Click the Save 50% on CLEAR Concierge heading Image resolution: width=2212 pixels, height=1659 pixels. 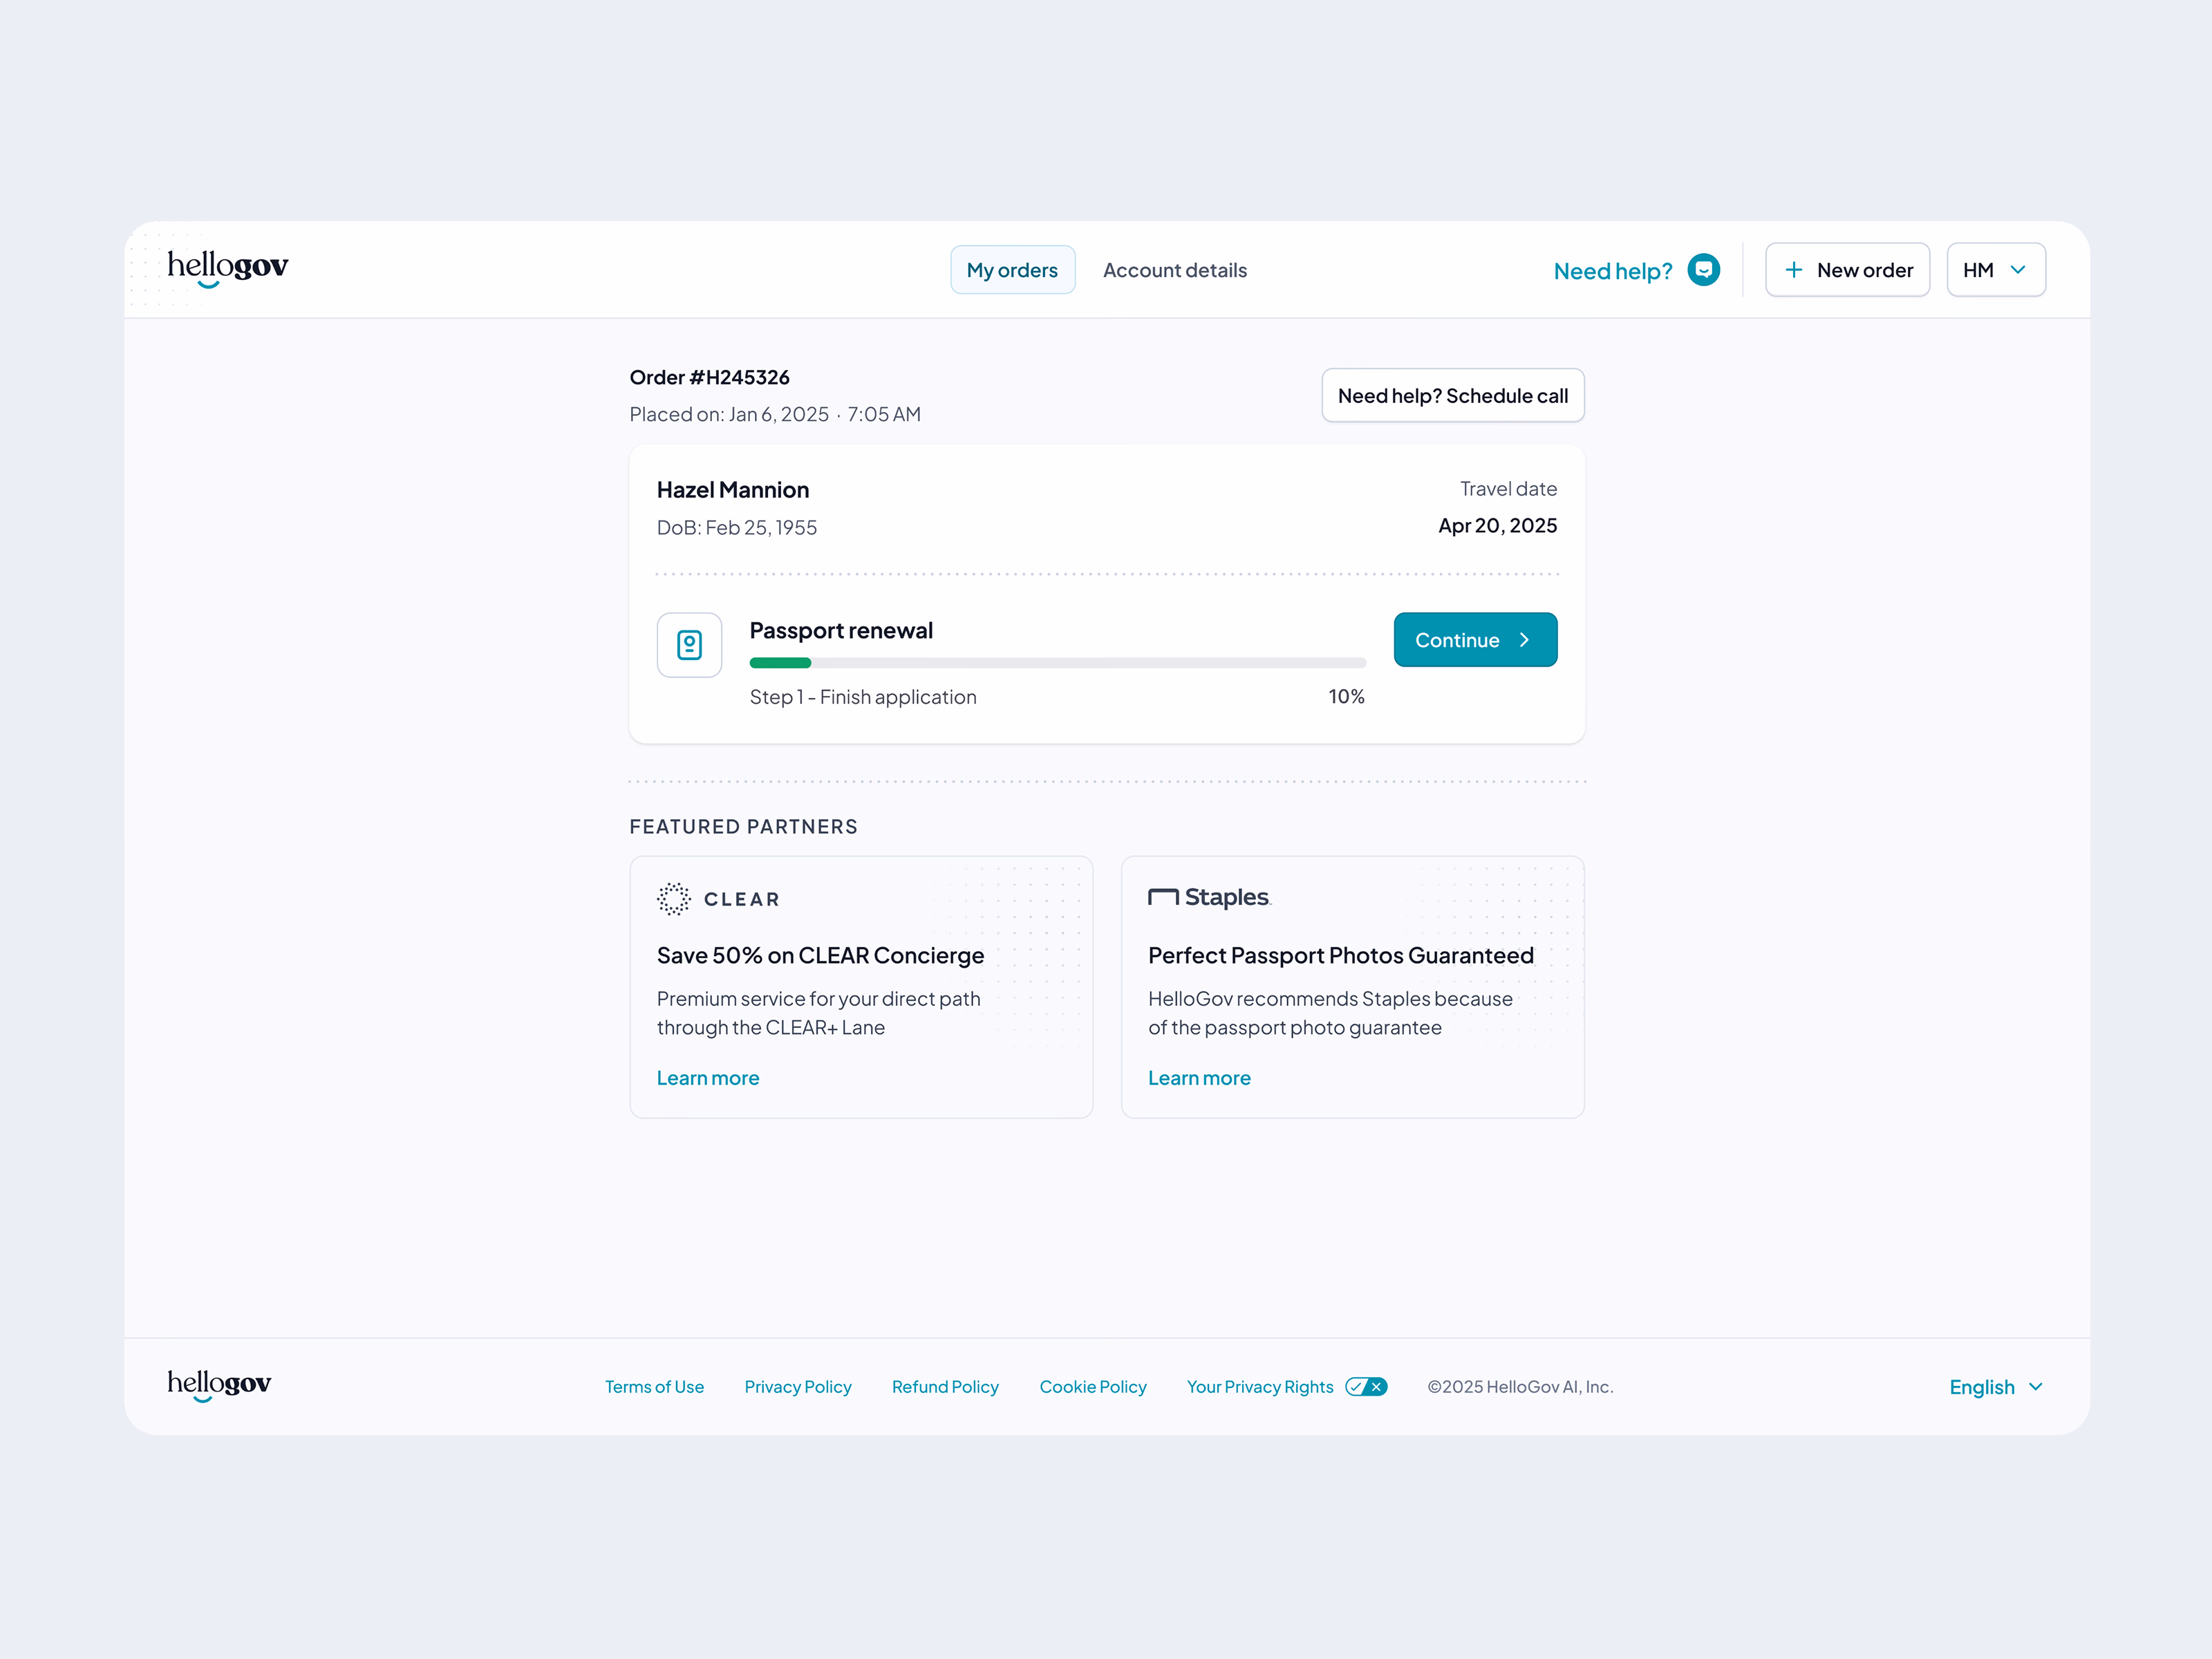coord(820,955)
